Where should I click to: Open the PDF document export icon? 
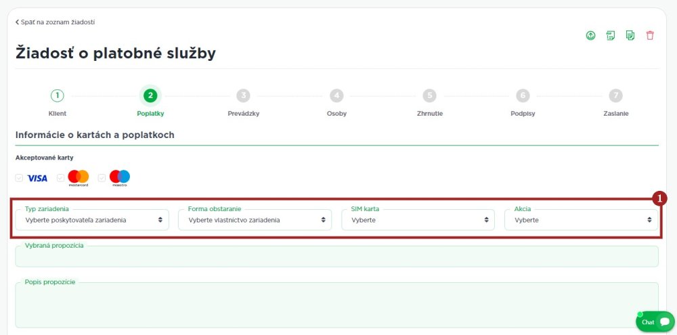pyautogui.click(x=610, y=35)
